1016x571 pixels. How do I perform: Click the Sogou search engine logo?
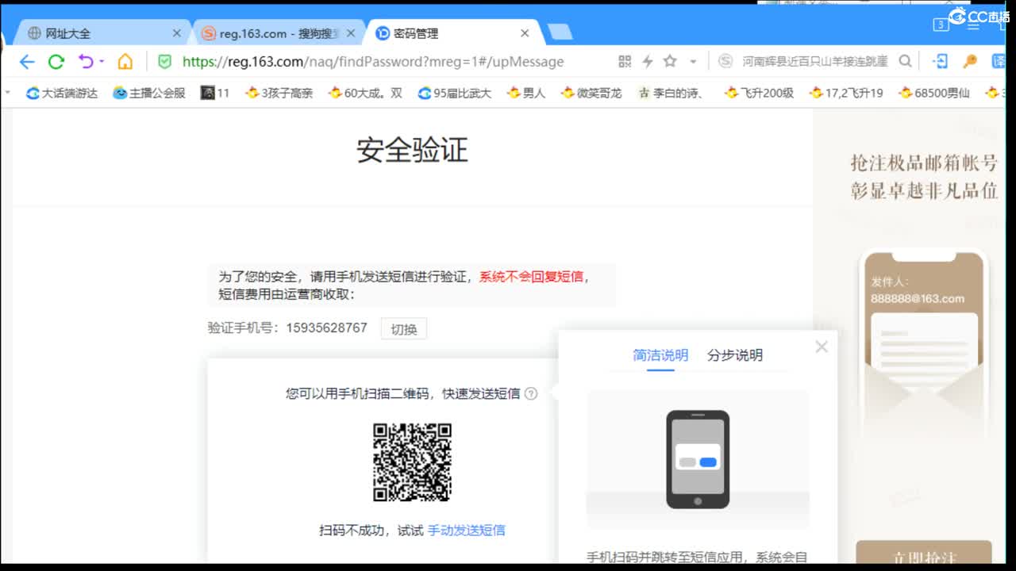[725, 61]
